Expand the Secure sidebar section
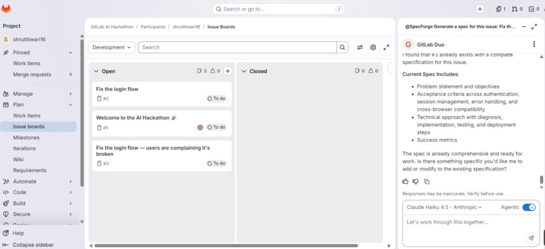This screenshot has width=545, height=249. (x=70, y=215)
